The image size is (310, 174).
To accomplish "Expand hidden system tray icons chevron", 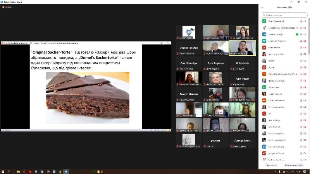I will click(x=276, y=172).
